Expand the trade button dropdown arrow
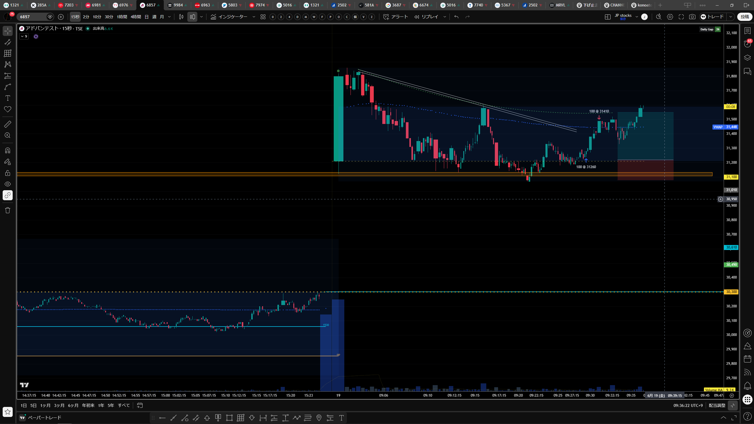The height and width of the screenshot is (424, 754). point(731,17)
